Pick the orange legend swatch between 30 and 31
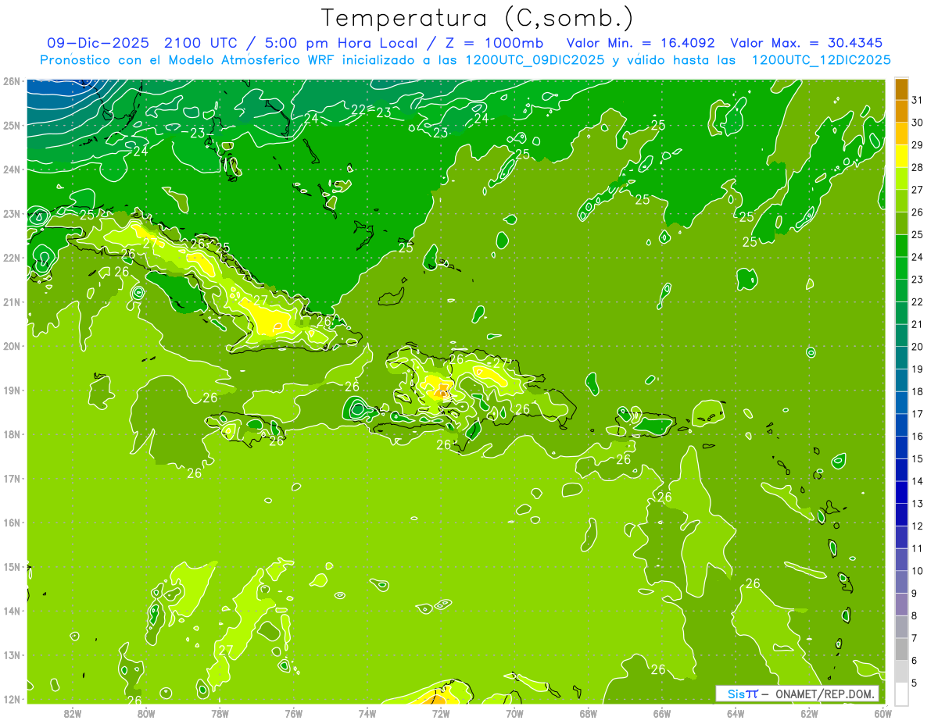 [x=901, y=111]
